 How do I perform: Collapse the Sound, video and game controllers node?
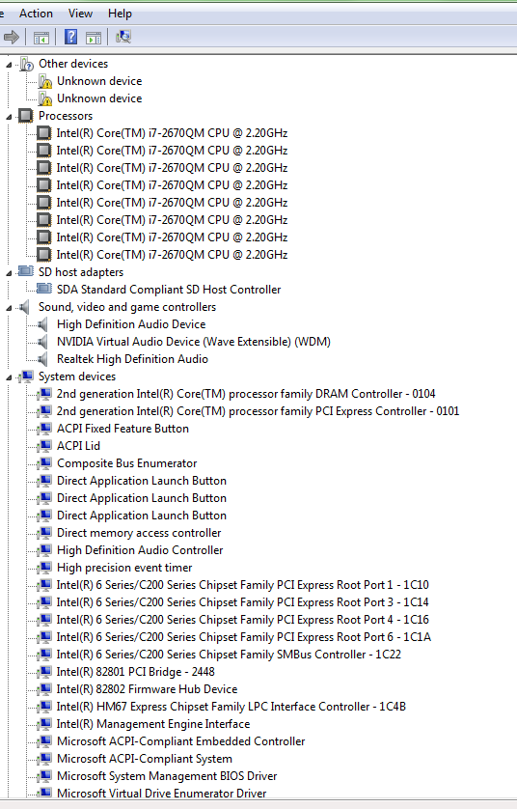pos(9,309)
